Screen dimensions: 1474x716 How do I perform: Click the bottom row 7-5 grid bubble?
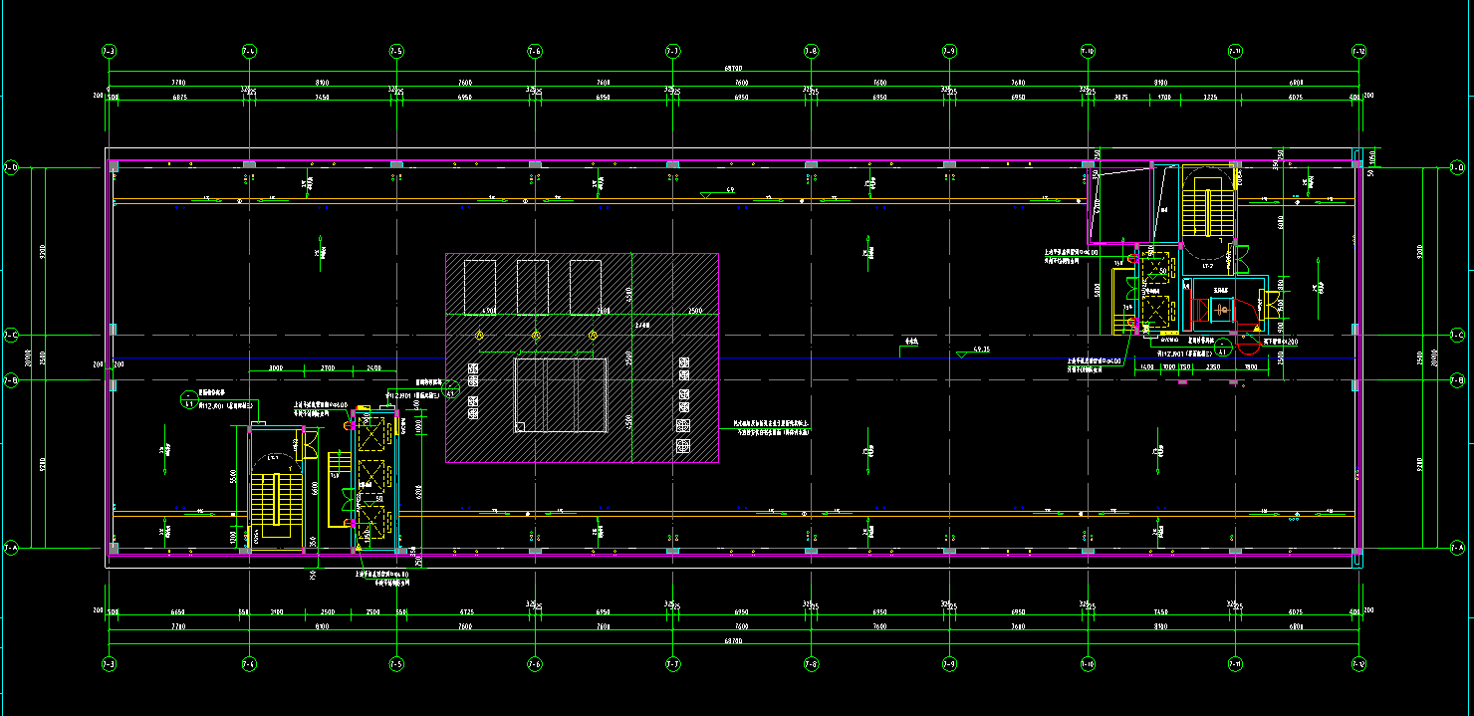395,662
